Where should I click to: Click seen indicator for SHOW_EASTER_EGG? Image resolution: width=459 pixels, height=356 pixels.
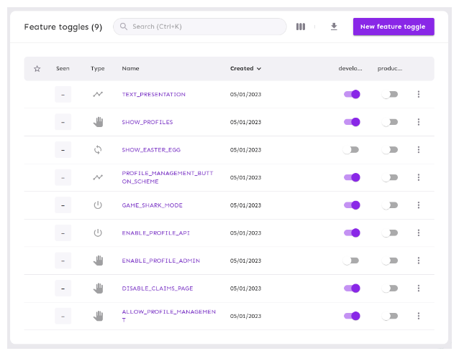(63, 150)
